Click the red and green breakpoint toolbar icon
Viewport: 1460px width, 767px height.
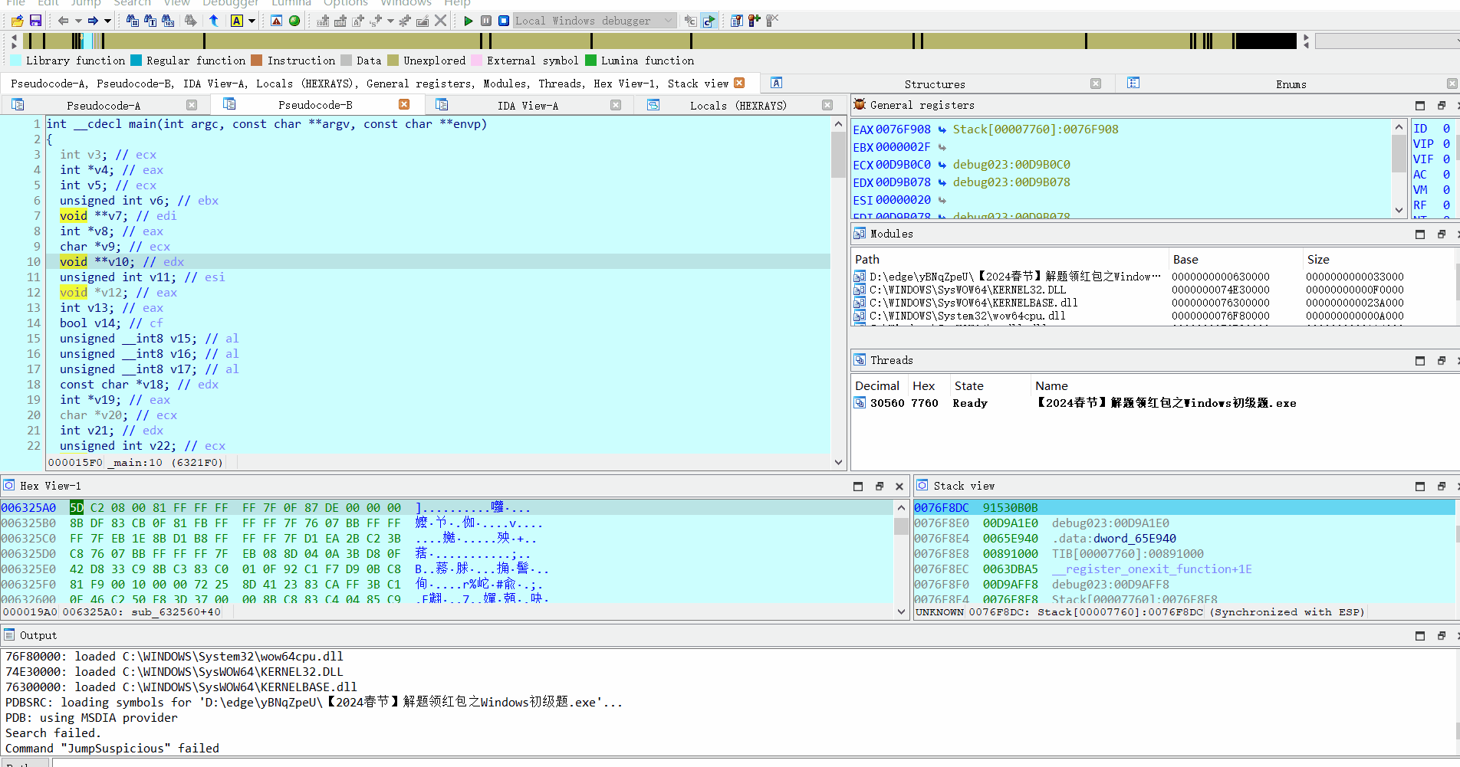(x=755, y=21)
